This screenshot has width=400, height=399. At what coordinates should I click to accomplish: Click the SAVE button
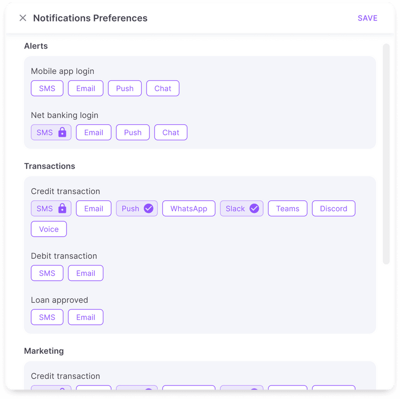367,18
